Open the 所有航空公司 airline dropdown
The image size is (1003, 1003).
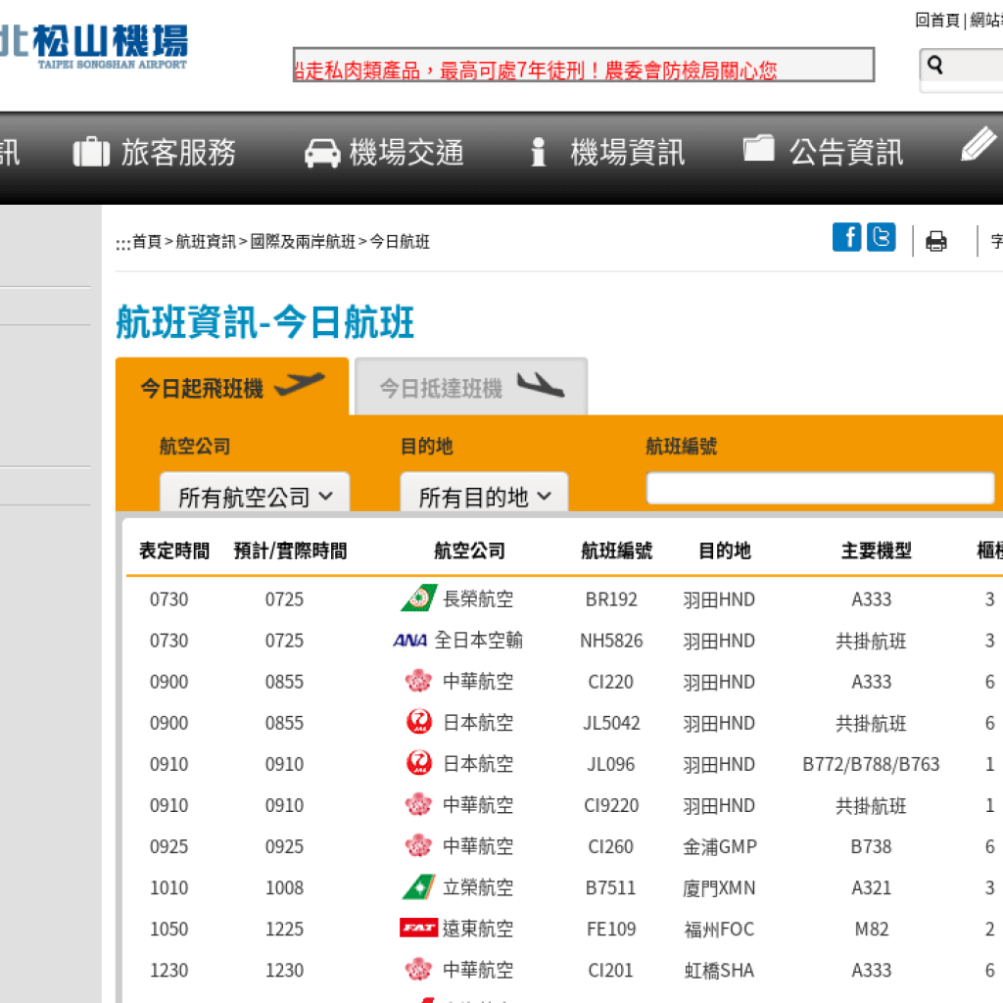coord(255,496)
